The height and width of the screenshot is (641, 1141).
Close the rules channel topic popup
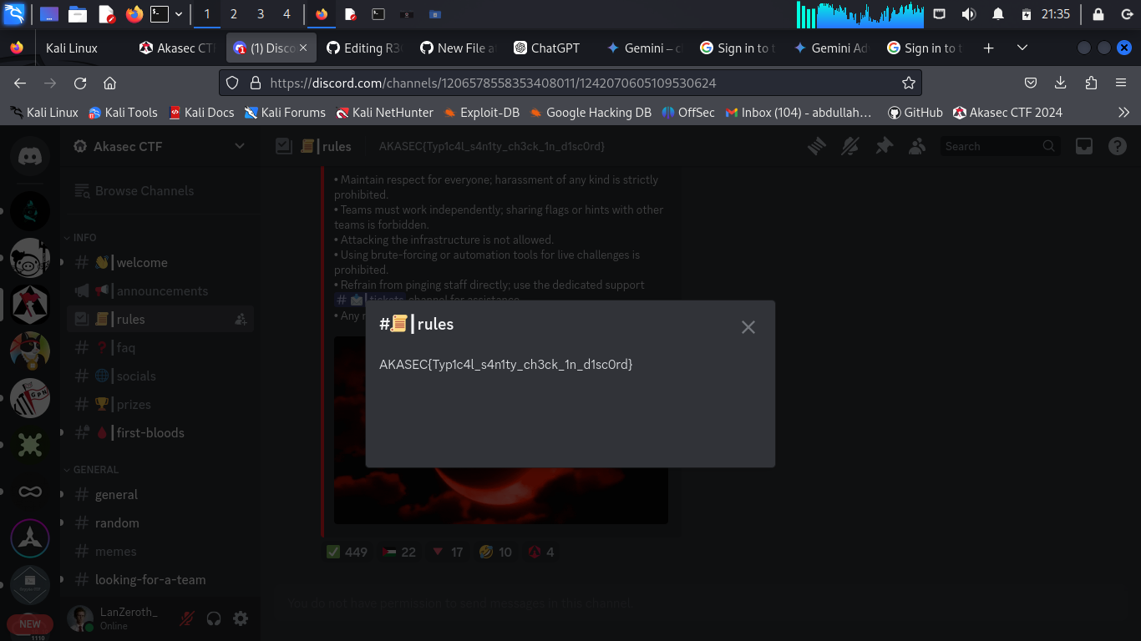[748, 327]
